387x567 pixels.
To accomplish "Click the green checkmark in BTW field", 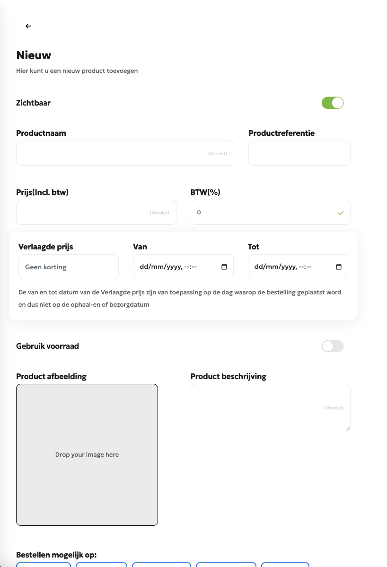I will [x=341, y=213].
